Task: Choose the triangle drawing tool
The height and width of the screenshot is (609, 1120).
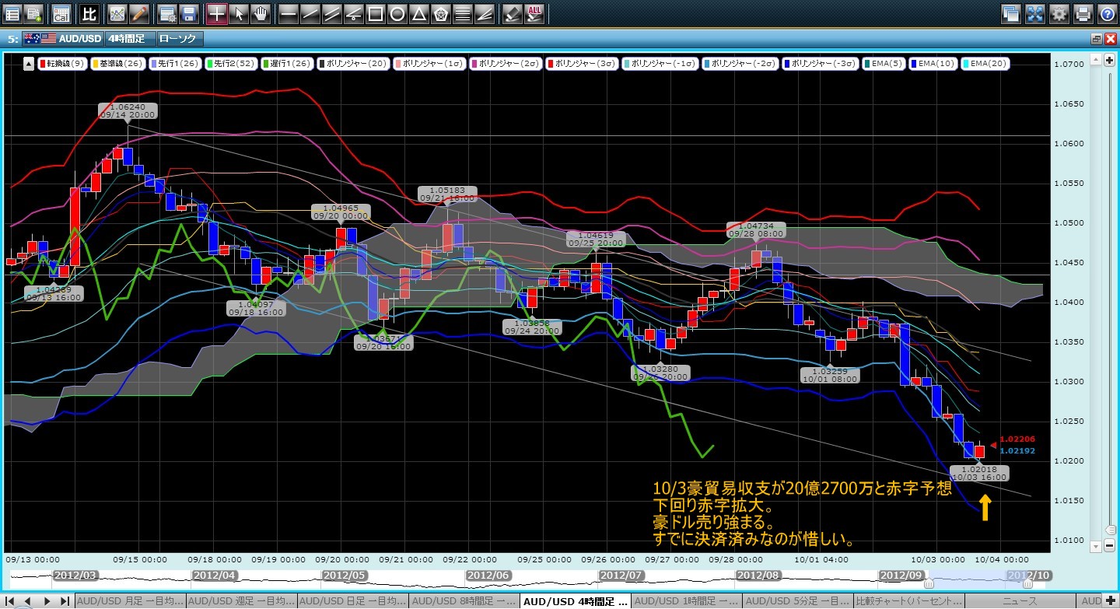Action: click(x=418, y=13)
